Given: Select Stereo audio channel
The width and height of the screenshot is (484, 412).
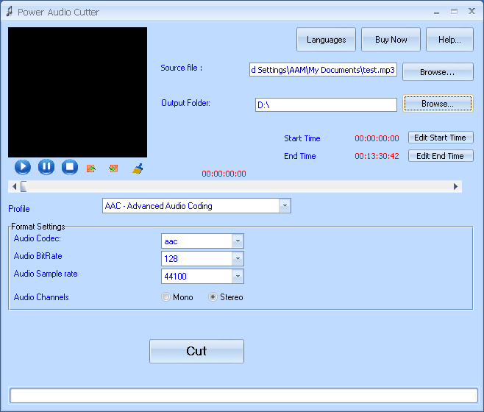Looking at the screenshot, I should click(x=213, y=297).
